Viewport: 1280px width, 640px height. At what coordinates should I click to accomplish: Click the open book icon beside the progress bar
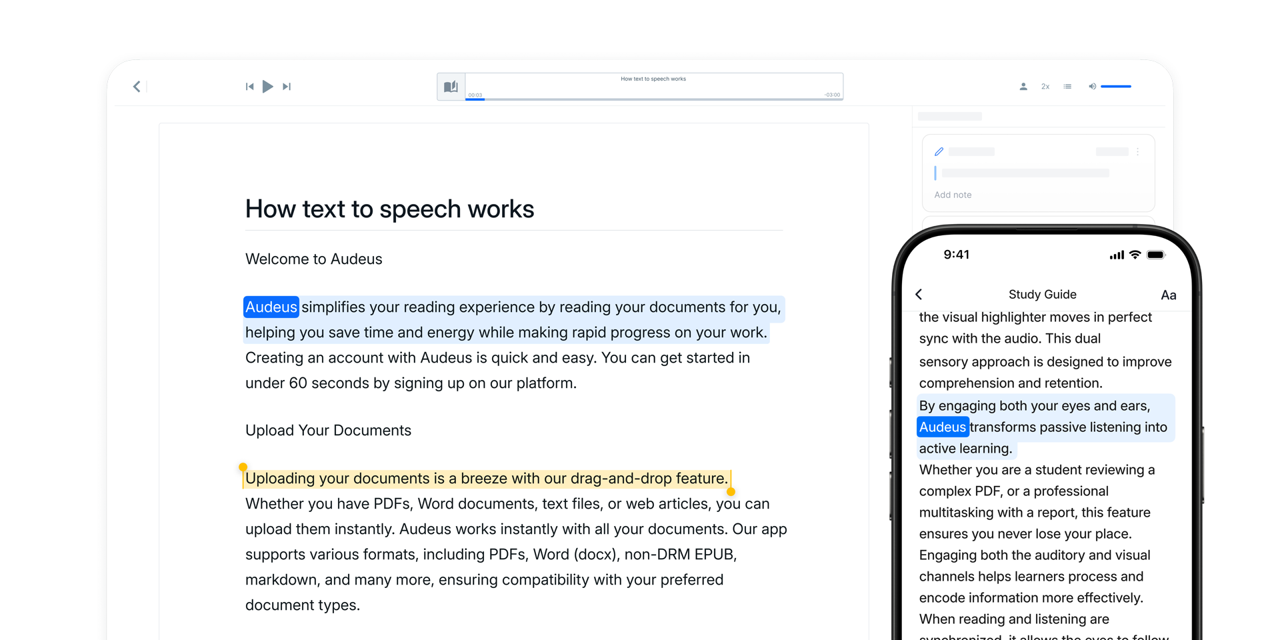coord(451,87)
